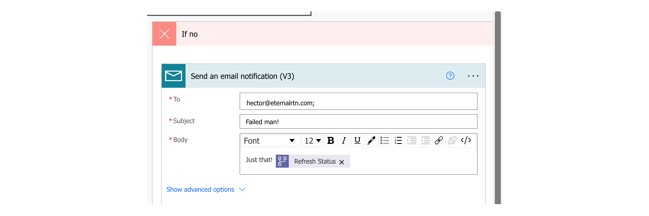Open the font size 12 dropdown
Viewport: 649px width, 216px height.
click(x=313, y=141)
